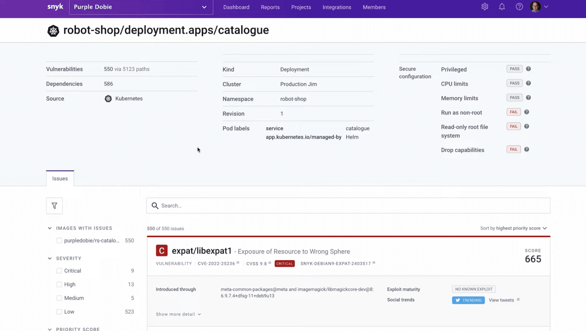Open the help question mark icon in header

click(519, 7)
